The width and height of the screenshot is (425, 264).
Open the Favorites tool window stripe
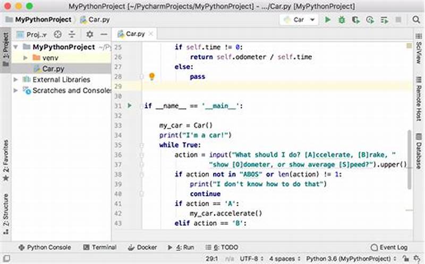[x=6, y=160]
